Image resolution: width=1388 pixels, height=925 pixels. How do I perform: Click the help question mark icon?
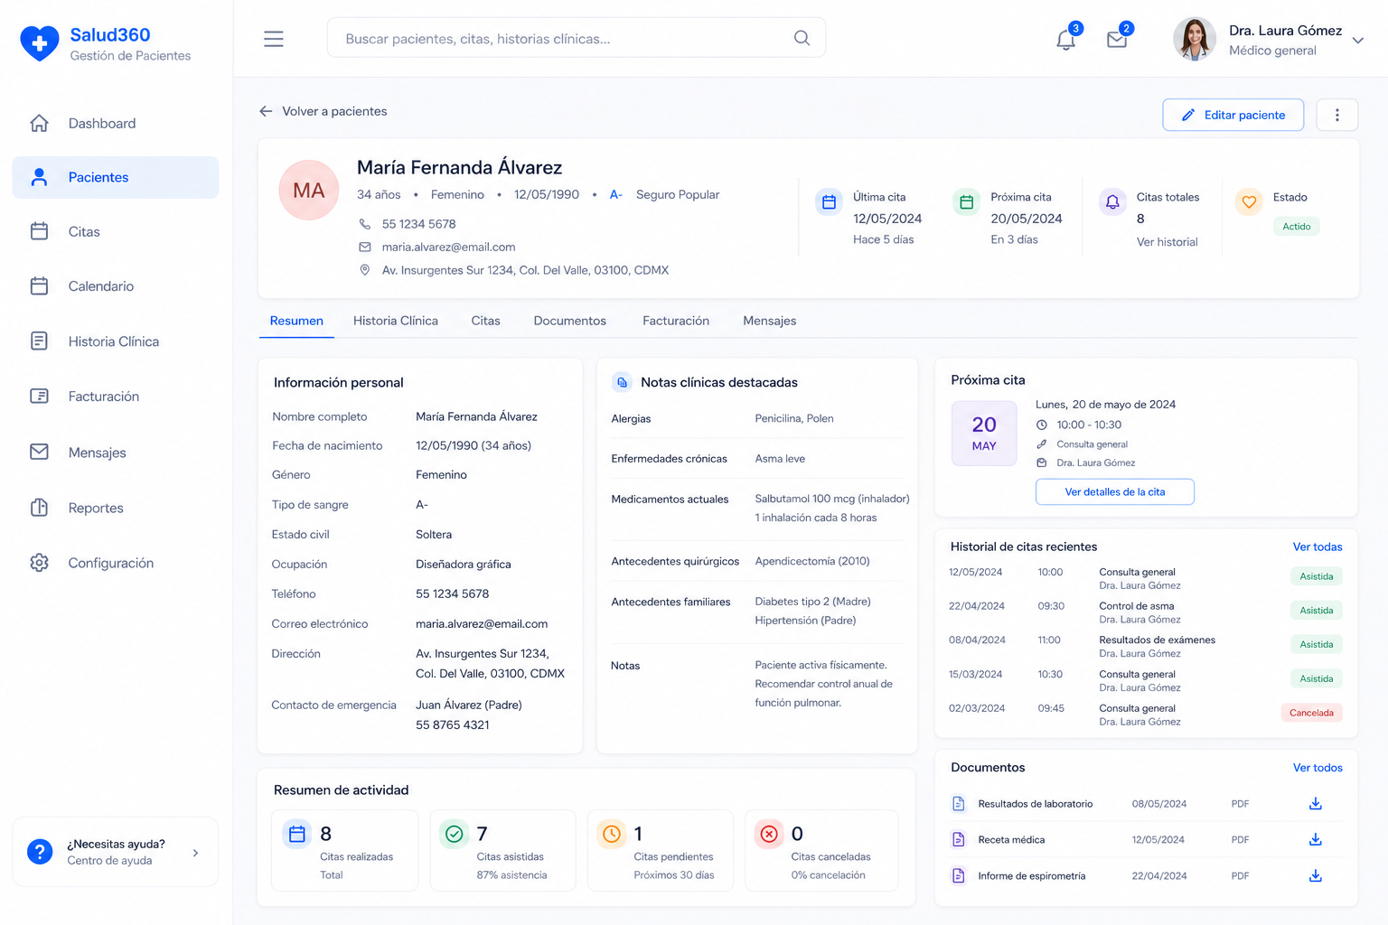pyautogui.click(x=40, y=852)
